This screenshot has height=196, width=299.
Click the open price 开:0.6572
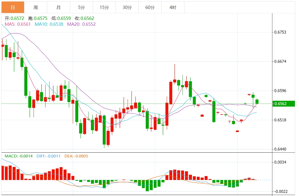15,18
